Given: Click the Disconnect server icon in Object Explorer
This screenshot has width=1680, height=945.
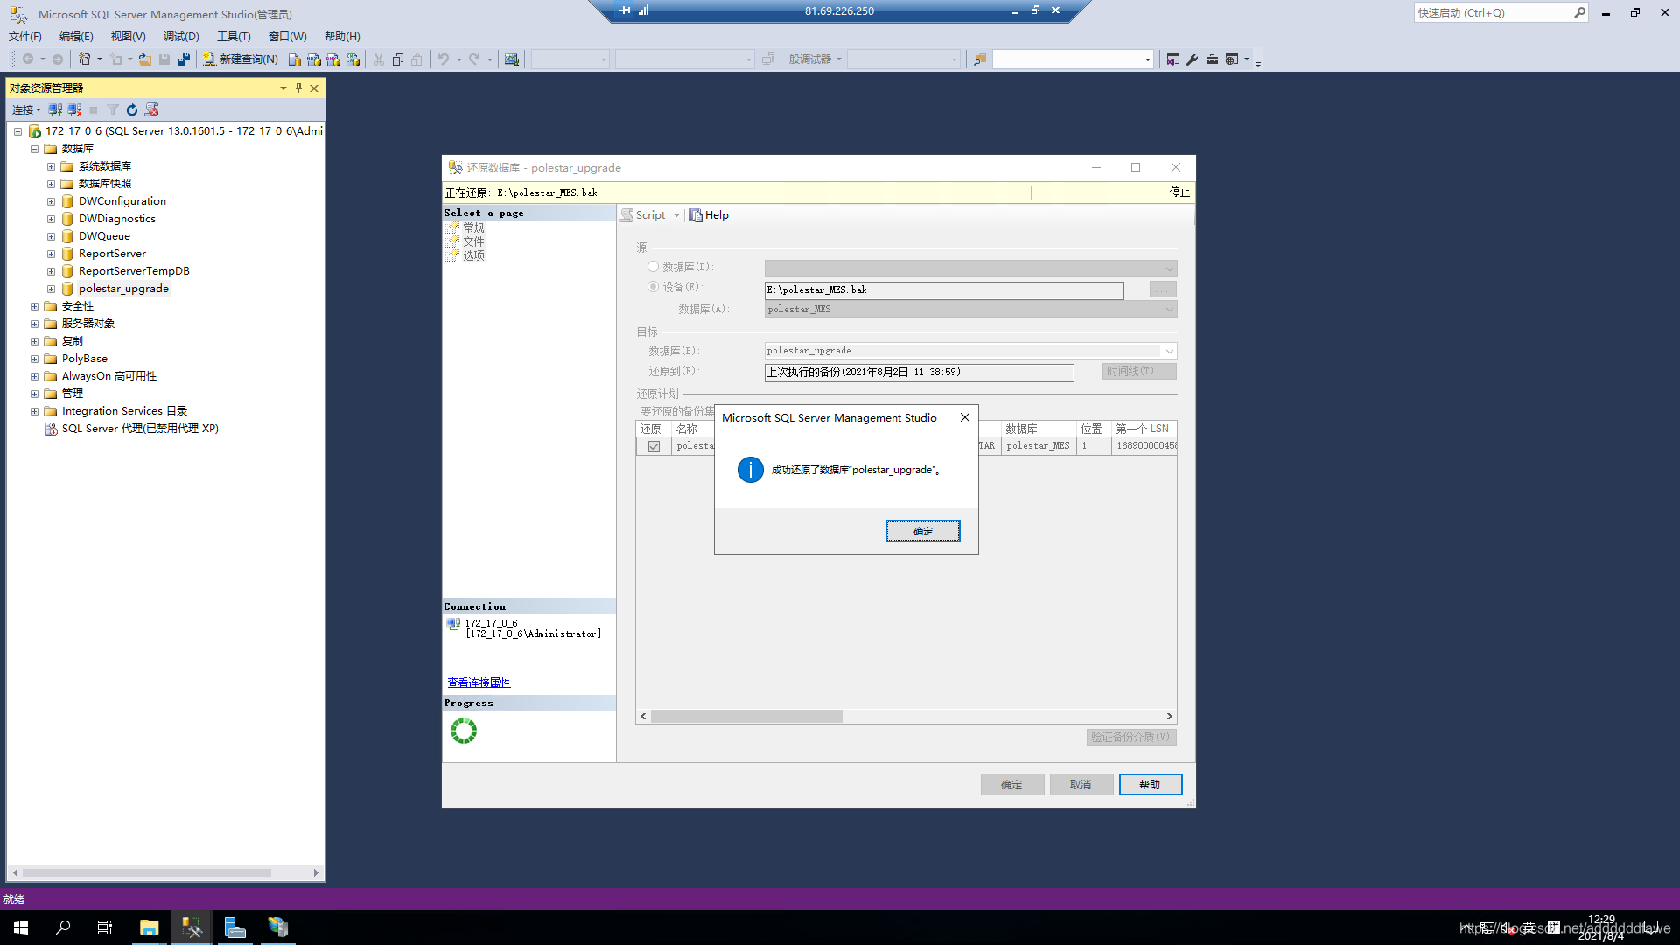Looking at the screenshot, I should point(74,110).
